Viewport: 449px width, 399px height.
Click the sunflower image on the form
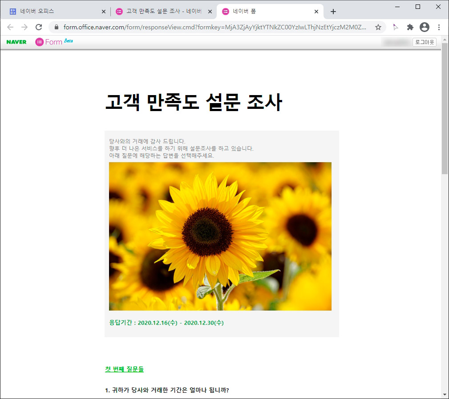tap(220, 236)
